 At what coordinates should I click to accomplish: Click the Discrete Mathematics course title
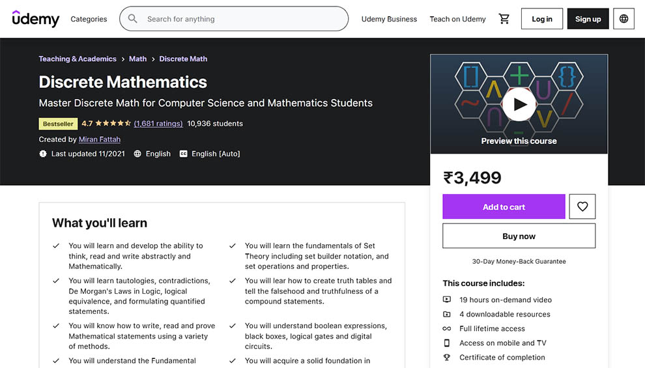[x=123, y=82]
